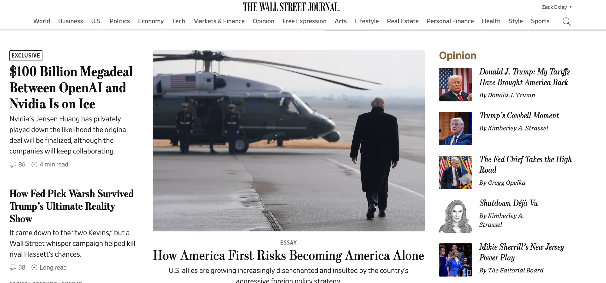Screen dimensions: 606x283
Task: Open Trump's Cowbell Moment opinion piece
Action: pyautogui.click(x=519, y=116)
